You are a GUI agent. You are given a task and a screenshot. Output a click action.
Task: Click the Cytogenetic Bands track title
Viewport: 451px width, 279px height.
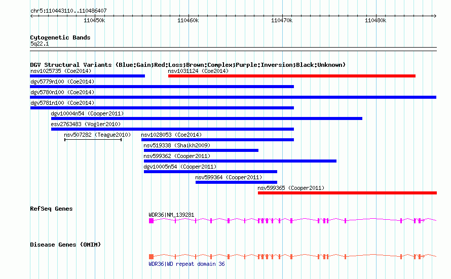pos(60,37)
